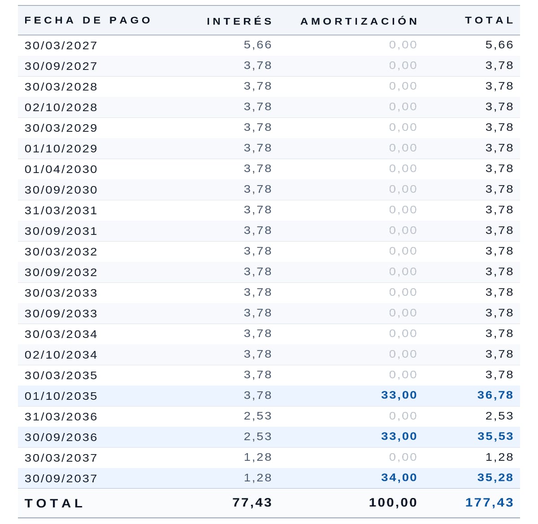
Task: Select the date 30/03/2033
Action: click(61, 293)
